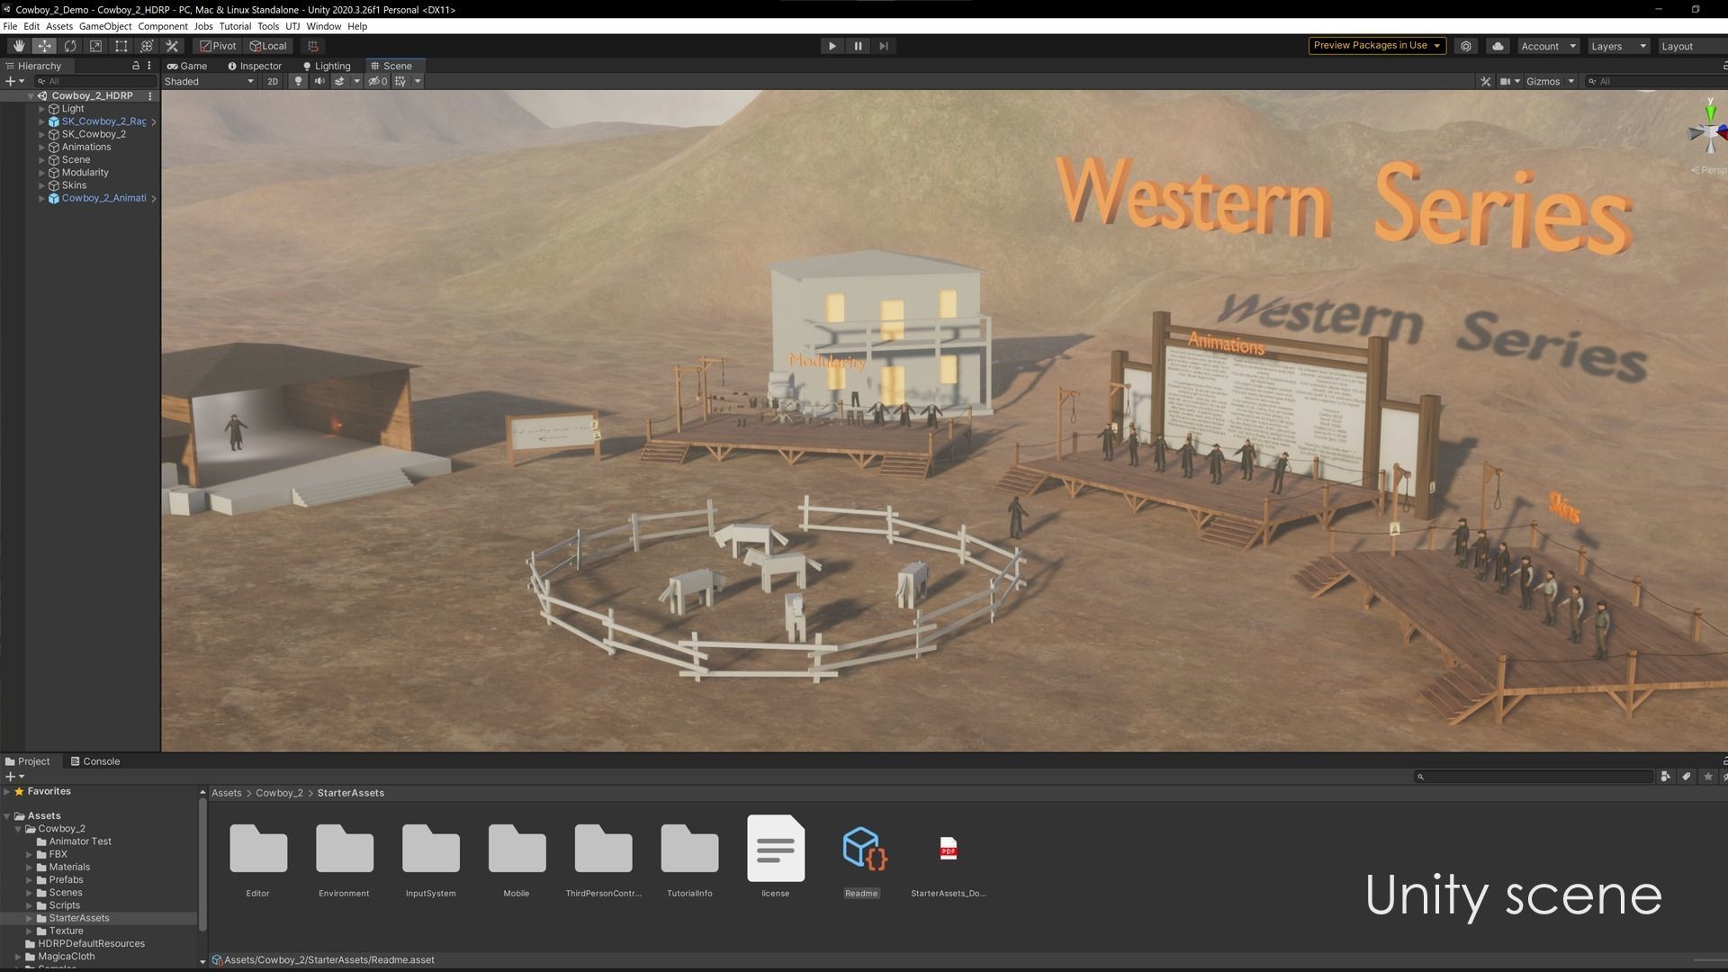Open Unity Collaborate icon
Image resolution: width=1728 pixels, height=972 pixels.
click(1466, 46)
